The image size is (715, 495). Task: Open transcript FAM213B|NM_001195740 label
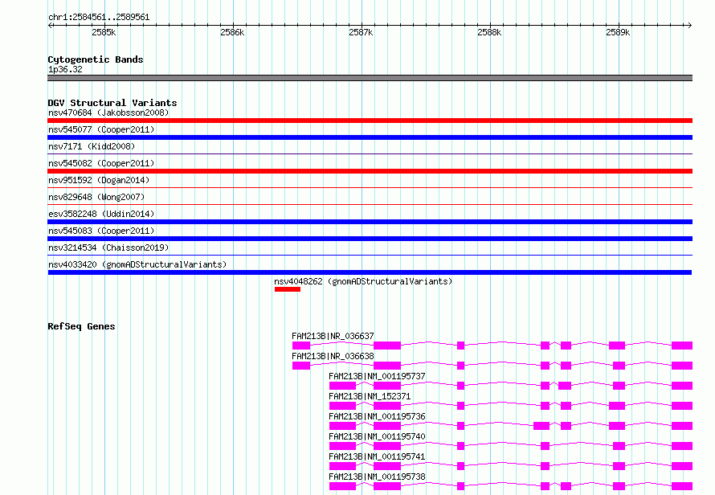pos(377,436)
